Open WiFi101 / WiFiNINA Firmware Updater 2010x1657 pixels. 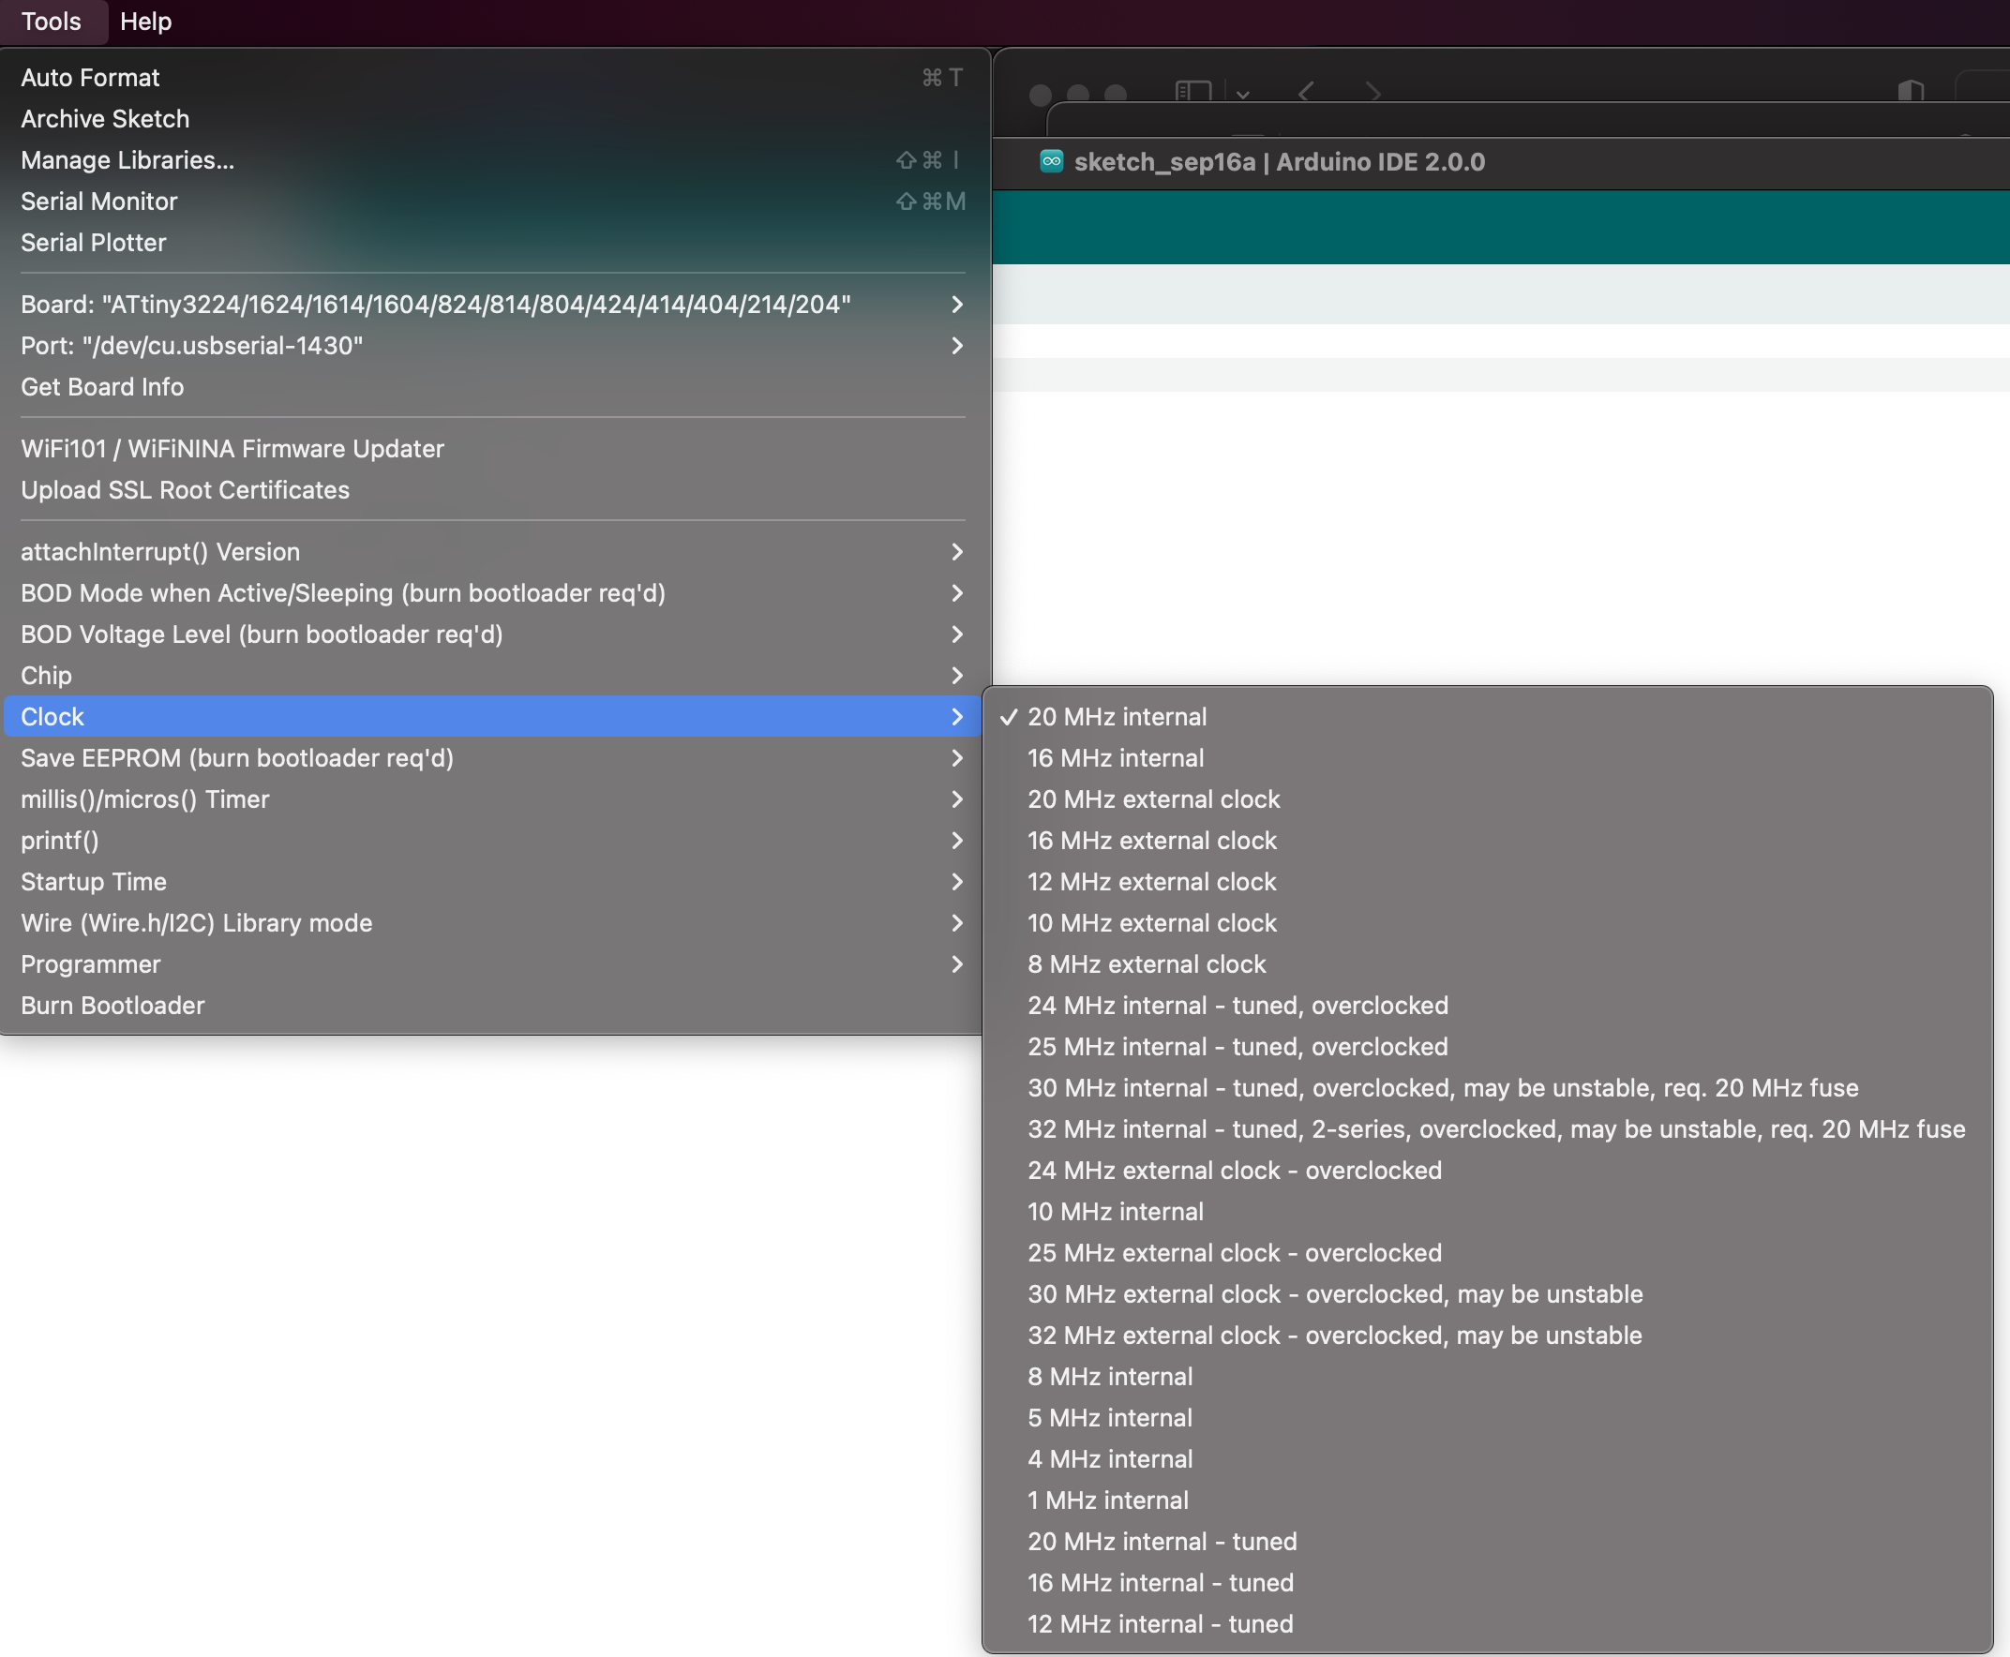click(493, 448)
